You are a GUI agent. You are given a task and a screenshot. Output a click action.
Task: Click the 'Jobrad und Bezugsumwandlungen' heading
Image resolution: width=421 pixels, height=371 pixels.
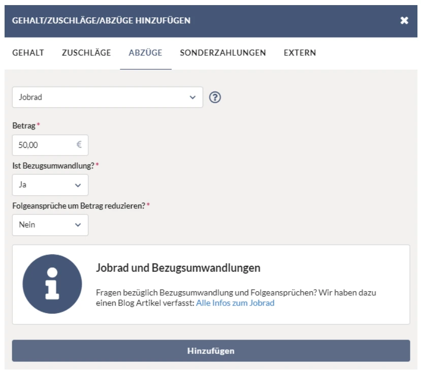(178, 268)
